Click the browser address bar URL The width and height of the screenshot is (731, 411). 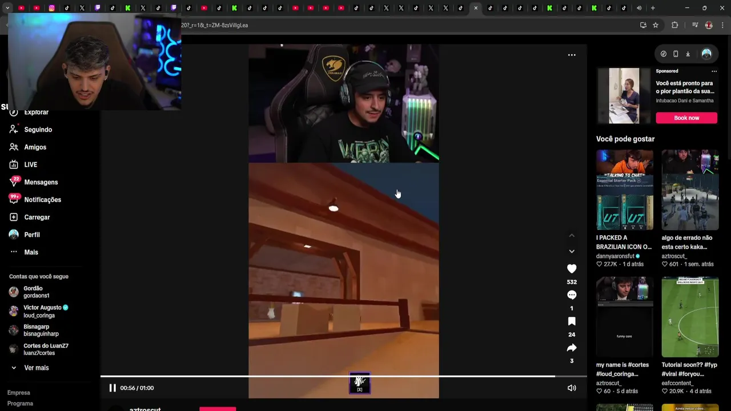tap(215, 25)
